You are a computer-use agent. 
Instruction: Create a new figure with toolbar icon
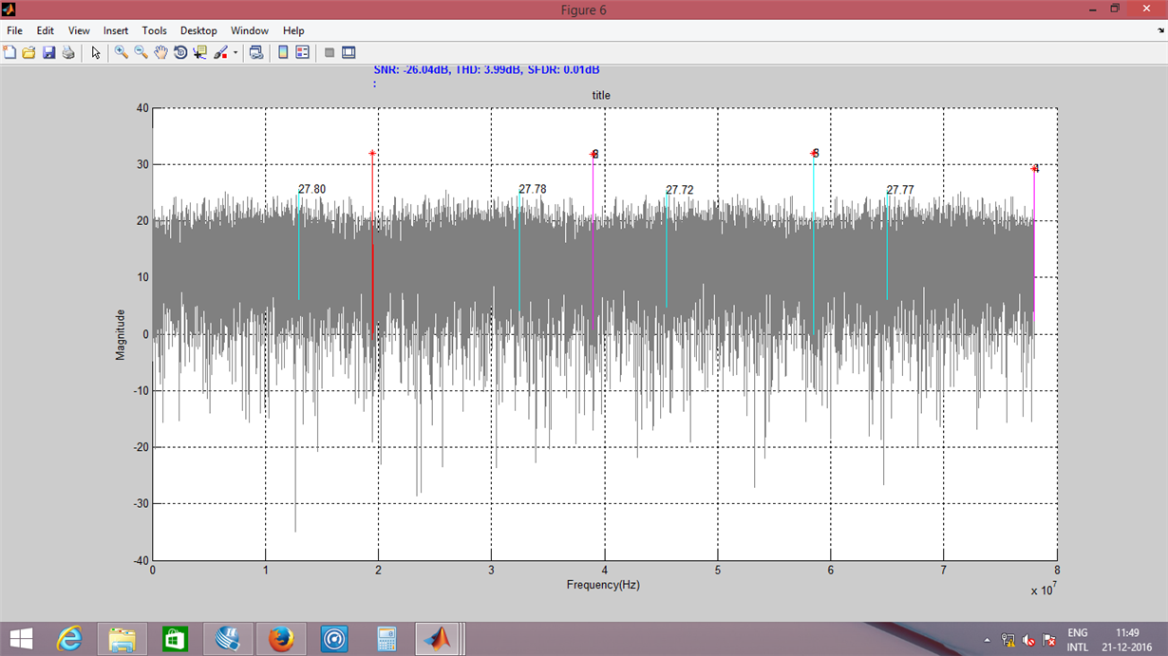[9, 53]
